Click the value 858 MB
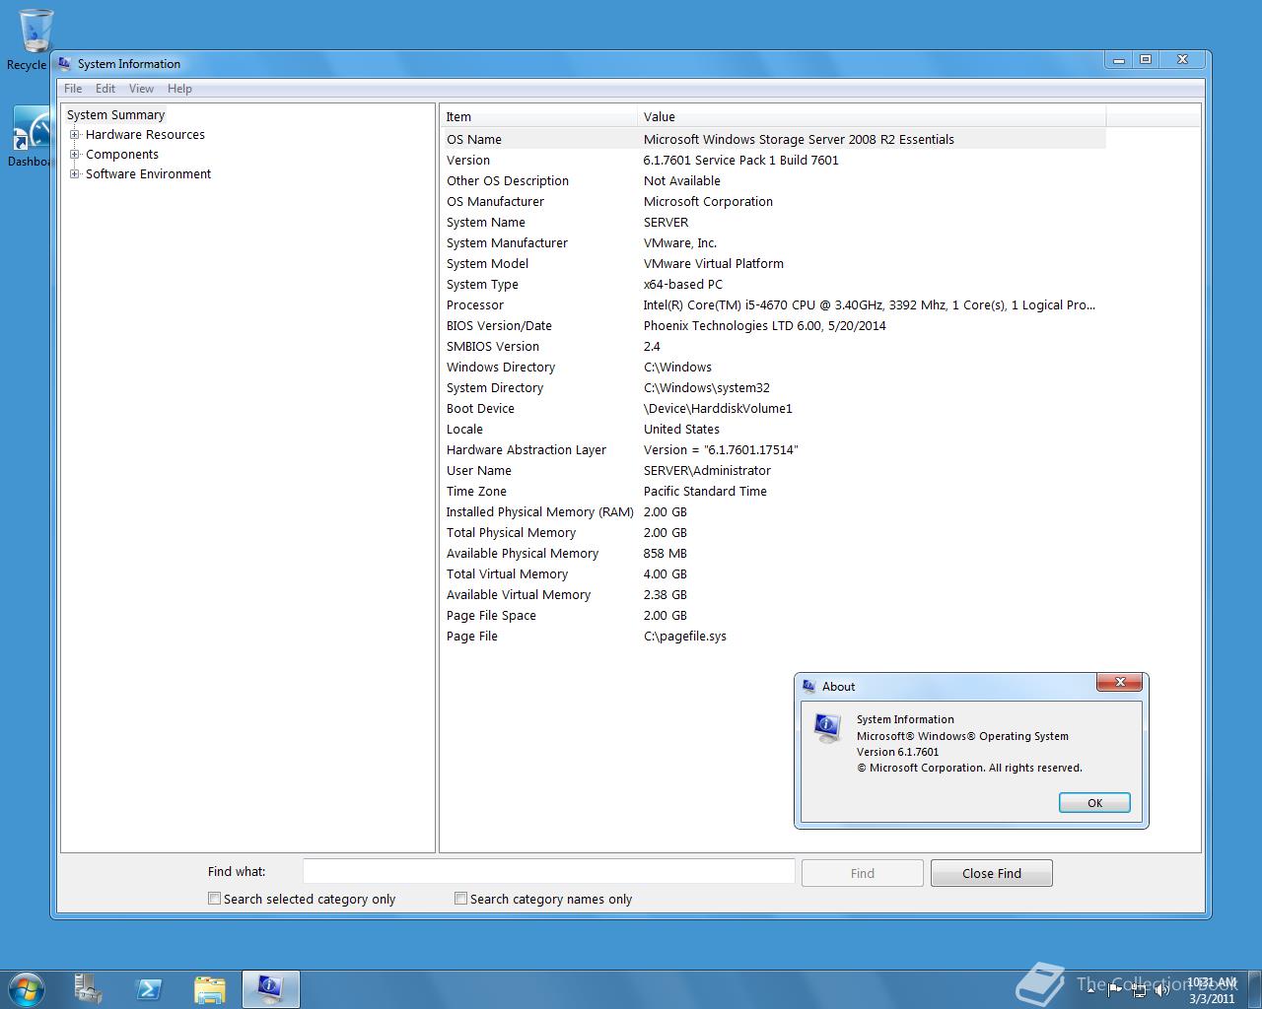Image resolution: width=1262 pixels, height=1009 pixels. pyautogui.click(x=666, y=554)
